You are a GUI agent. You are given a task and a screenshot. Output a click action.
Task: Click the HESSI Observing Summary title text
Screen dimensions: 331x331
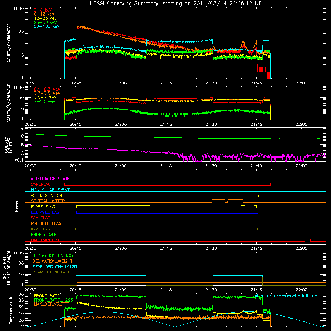pyautogui.click(x=175, y=4)
